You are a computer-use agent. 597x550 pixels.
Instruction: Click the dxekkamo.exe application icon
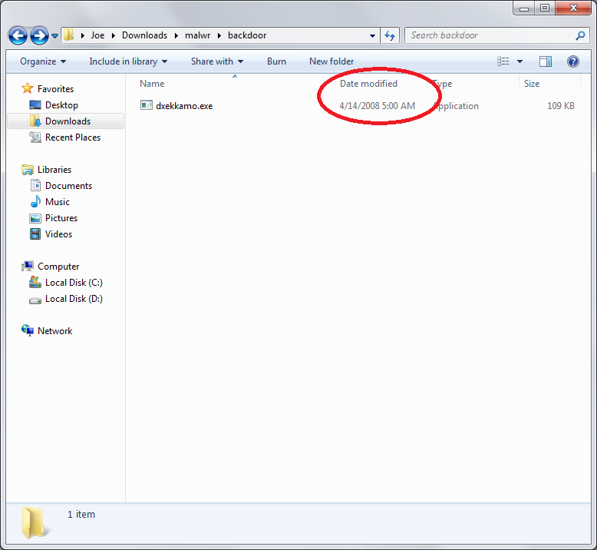[147, 104]
